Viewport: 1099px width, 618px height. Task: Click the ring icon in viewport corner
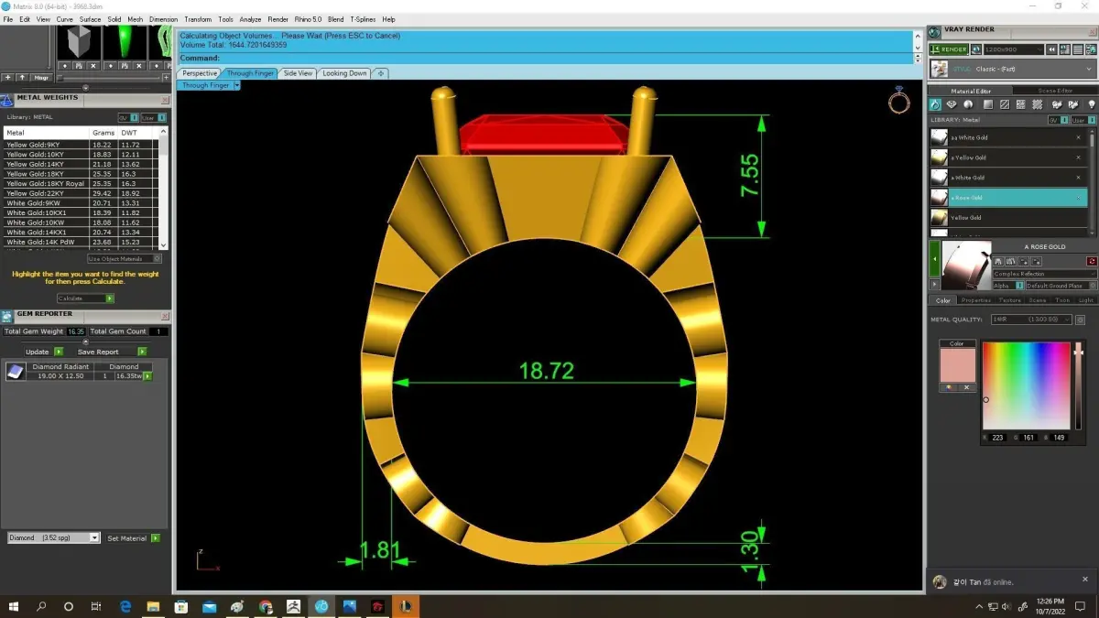[x=899, y=101]
